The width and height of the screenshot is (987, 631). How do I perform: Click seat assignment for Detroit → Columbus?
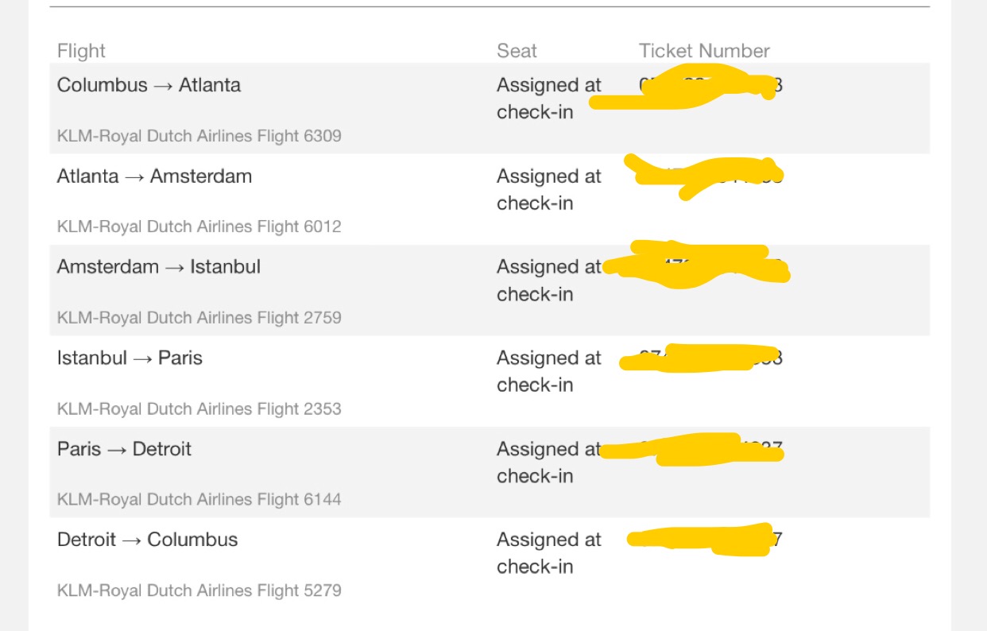(x=549, y=553)
